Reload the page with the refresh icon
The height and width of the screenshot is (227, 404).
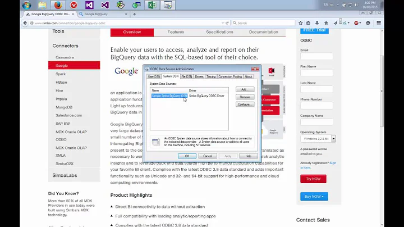point(227,23)
